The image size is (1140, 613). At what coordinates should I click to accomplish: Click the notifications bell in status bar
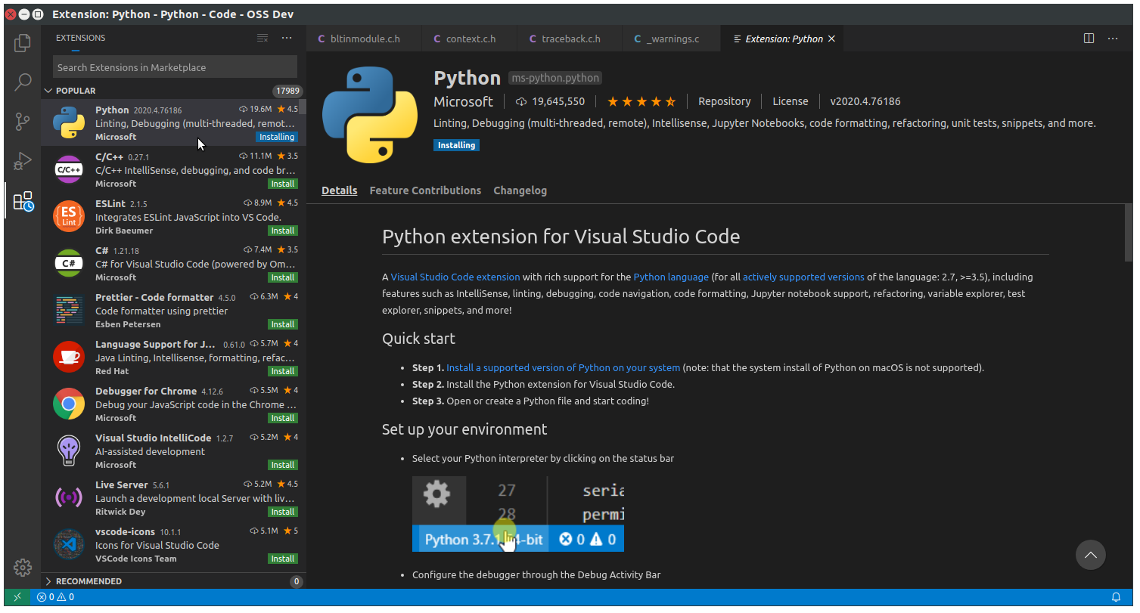pos(1116,597)
